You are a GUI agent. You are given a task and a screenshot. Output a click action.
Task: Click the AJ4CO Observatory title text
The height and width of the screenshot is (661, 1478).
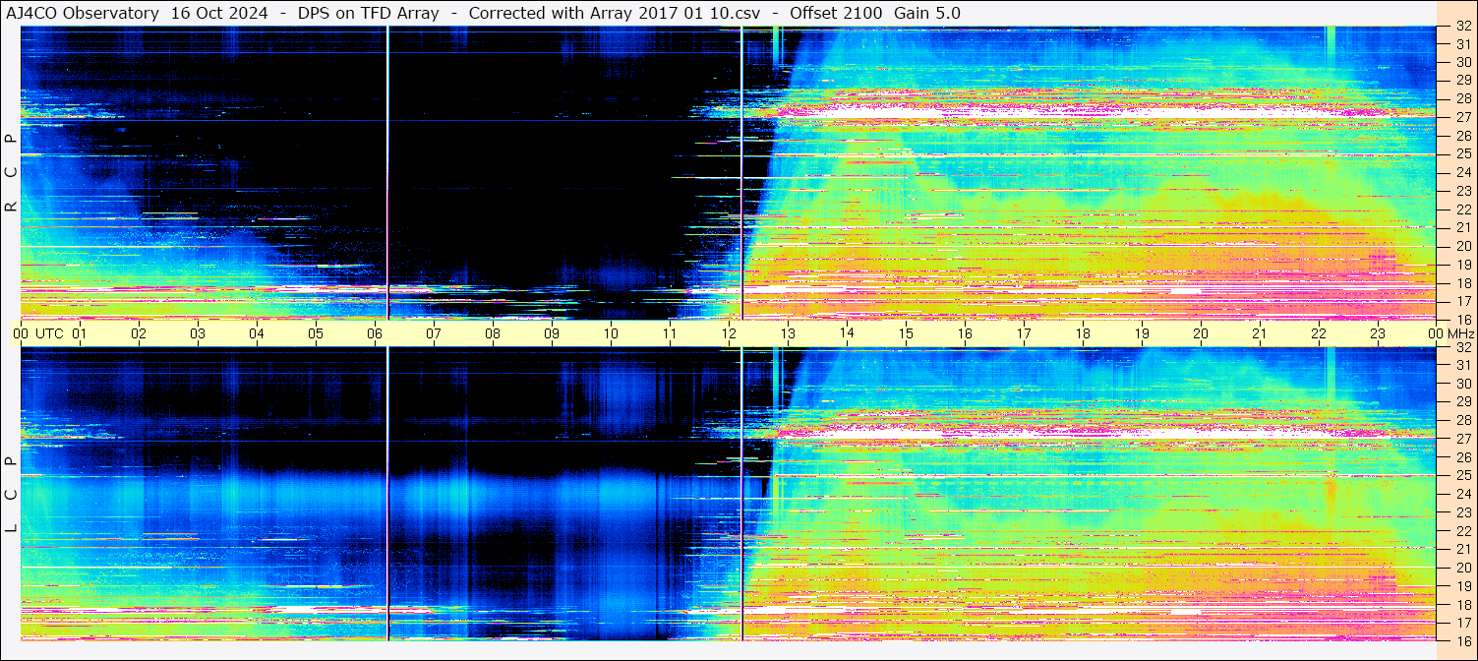coord(83,13)
